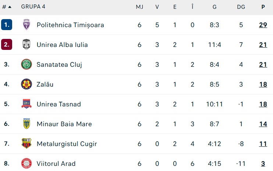This screenshot has height=171, width=273.
Task: Open the Metalurgistul Cugir crest
Action: click(x=26, y=143)
